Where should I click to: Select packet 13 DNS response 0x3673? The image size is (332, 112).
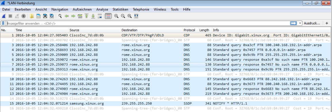pos(165,94)
